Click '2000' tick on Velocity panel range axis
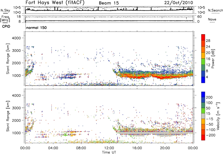The image size is (223, 154). (16, 120)
